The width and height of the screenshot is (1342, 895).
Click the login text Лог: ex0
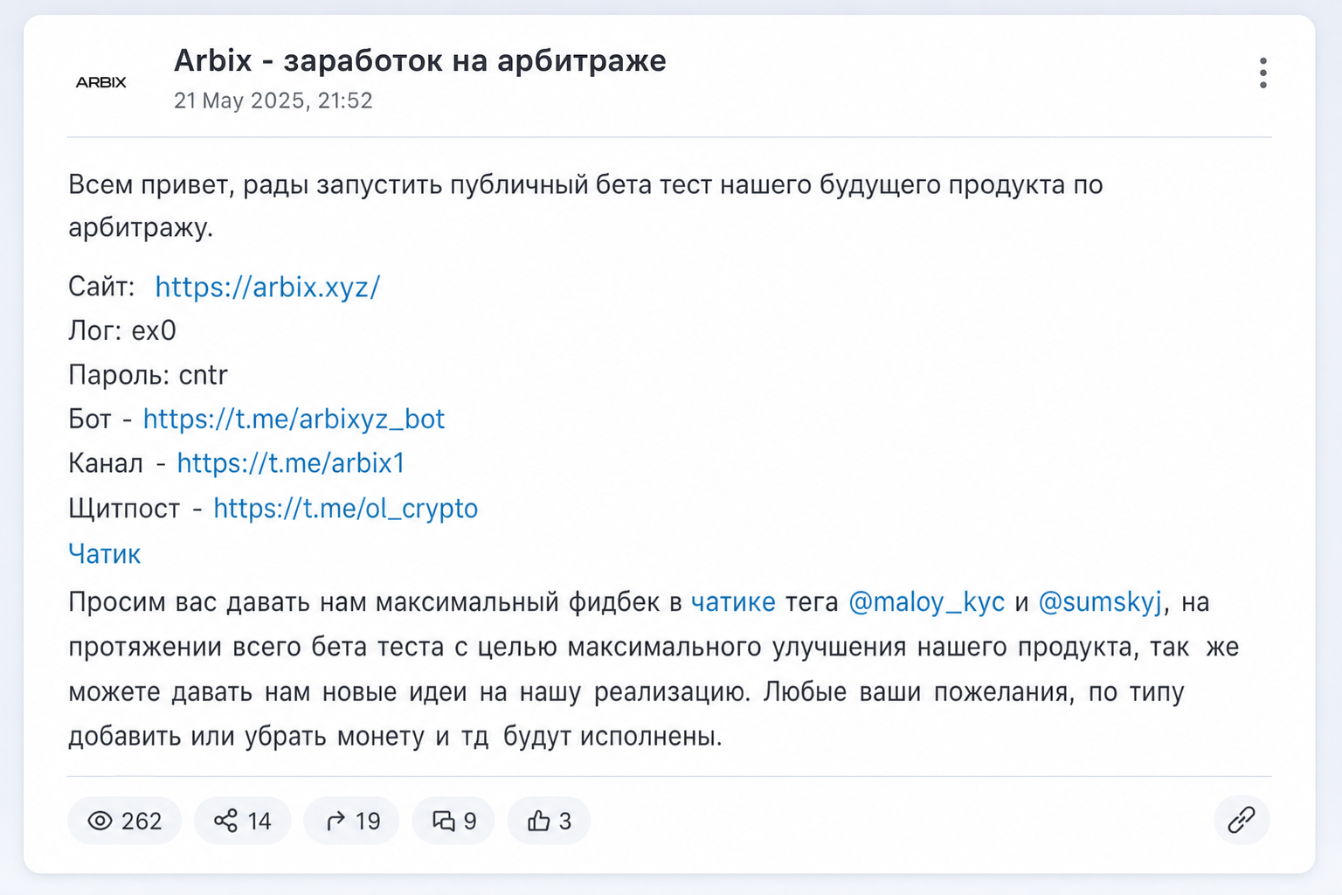122,330
